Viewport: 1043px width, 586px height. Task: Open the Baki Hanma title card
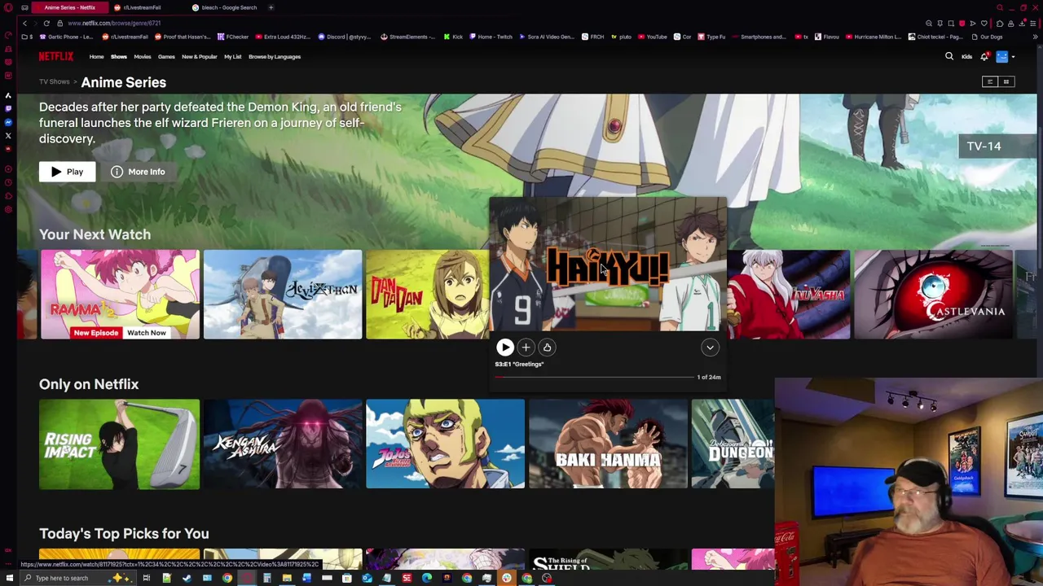pyautogui.click(x=608, y=444)
